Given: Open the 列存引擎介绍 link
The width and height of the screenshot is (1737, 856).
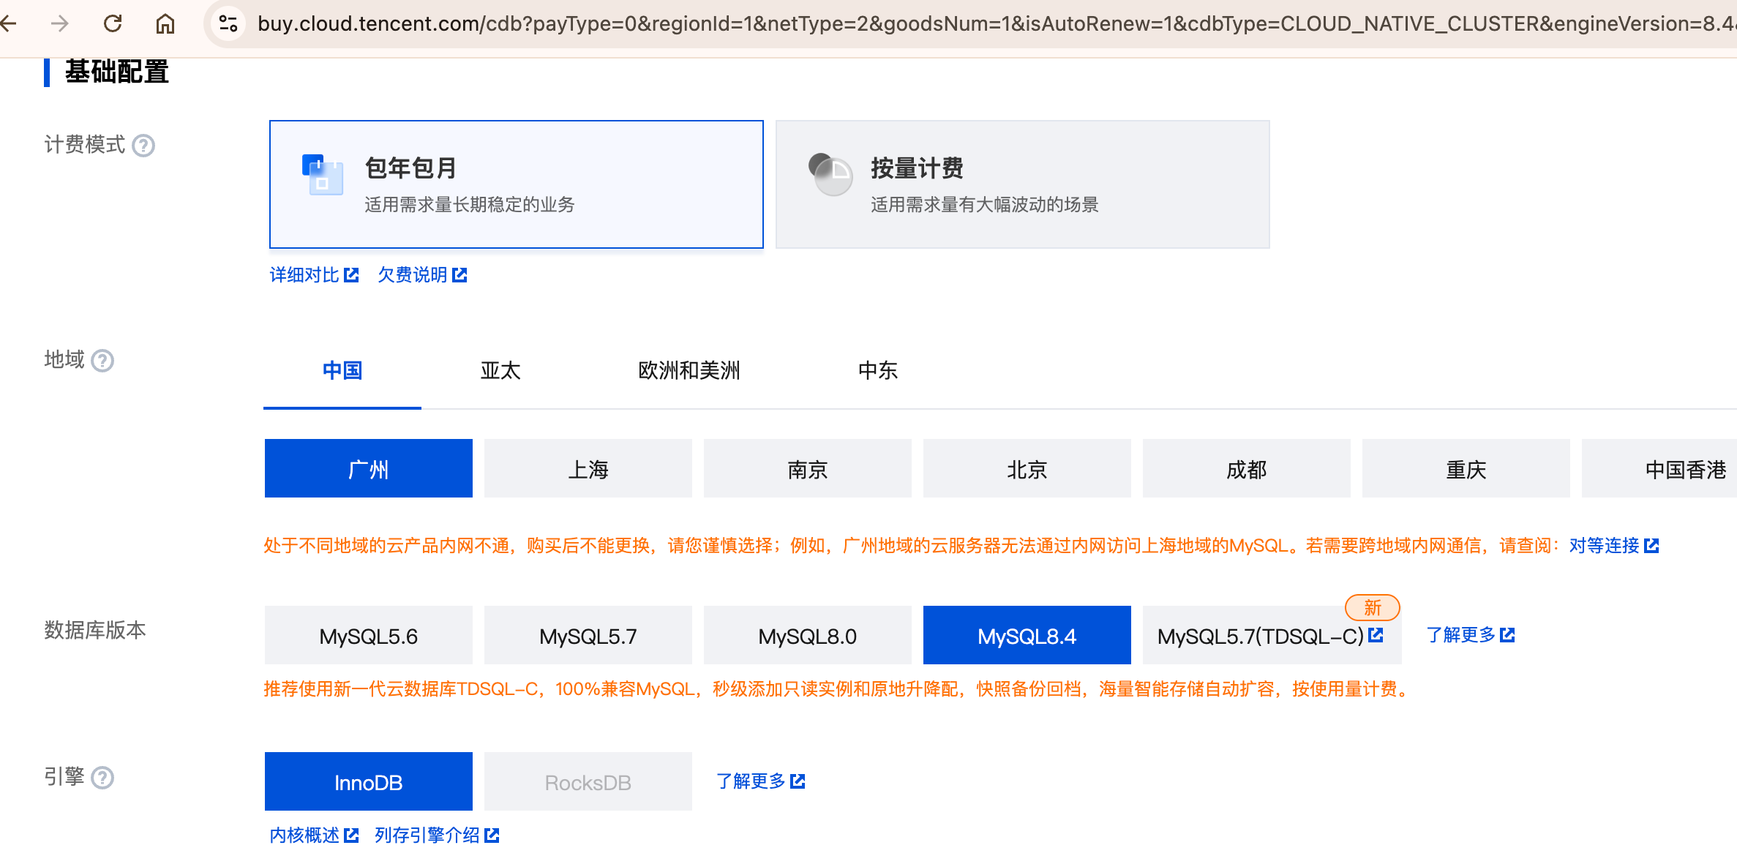Looking at the screenshot, I should point(437,836).
